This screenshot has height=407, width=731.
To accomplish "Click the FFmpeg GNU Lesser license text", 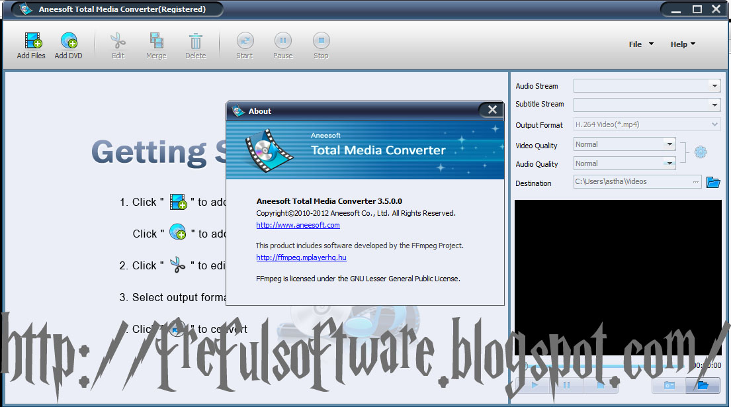I will (x=358, y=279).
